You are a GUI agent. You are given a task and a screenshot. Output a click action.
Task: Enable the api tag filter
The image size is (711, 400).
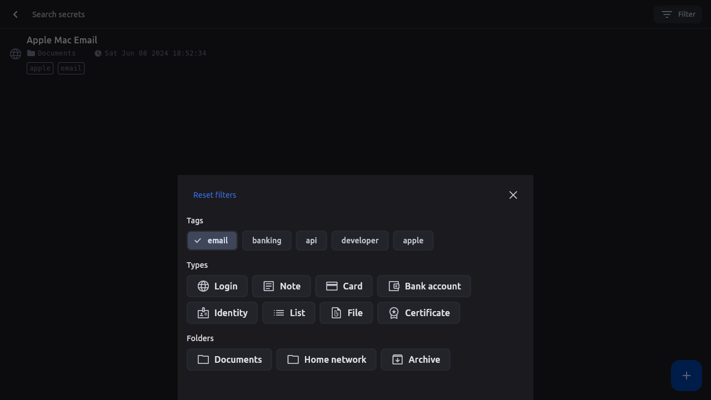click(311, 241)
